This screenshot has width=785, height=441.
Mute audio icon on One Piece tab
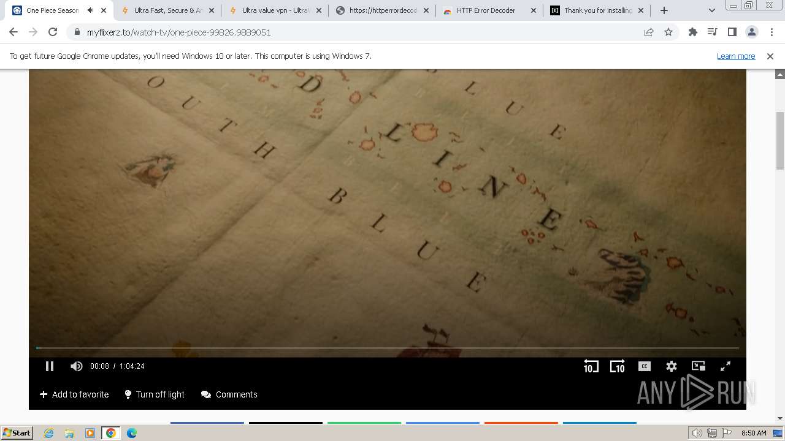(90, 10)
